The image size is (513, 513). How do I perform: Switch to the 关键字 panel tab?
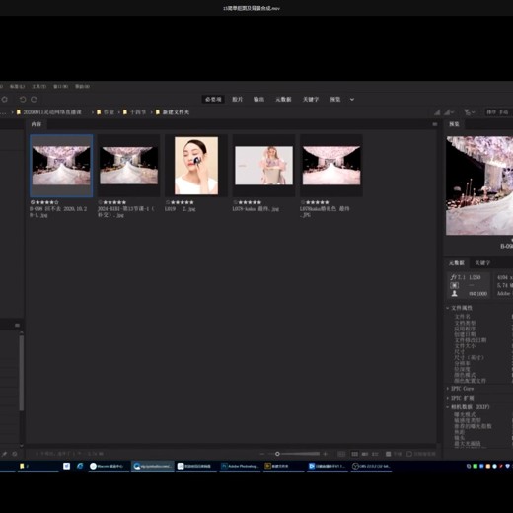(482, 263)
